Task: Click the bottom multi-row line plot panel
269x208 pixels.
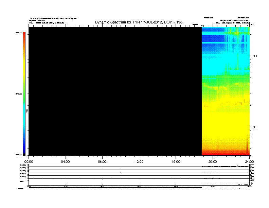Action: click(x=139, y=175)
